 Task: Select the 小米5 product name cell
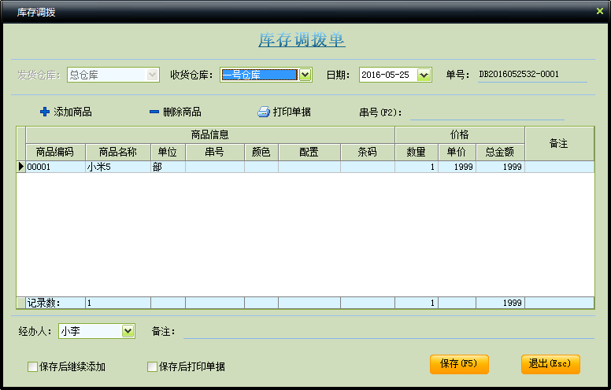point(118,167)
